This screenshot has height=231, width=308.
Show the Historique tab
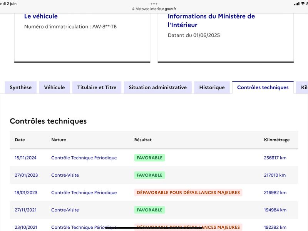point(212,87)
